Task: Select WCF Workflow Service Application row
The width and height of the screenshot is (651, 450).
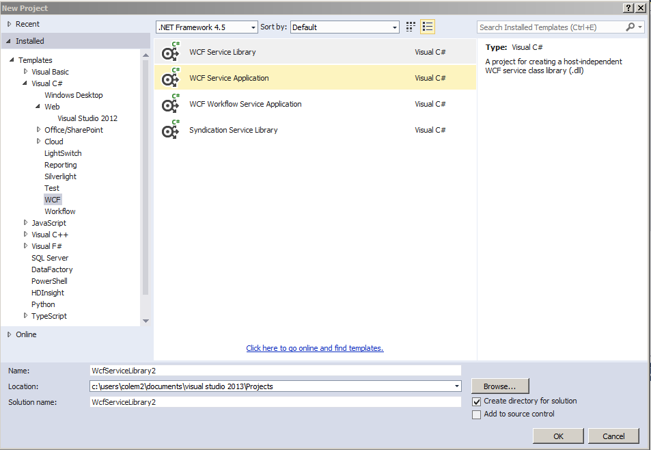Action: [x=315, y=104]
